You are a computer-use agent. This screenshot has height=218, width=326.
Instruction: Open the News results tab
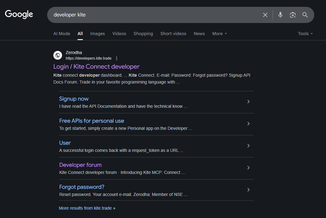point(199,34)
